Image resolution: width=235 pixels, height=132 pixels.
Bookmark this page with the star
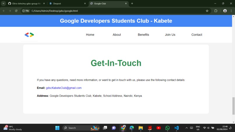click(207, 11)
